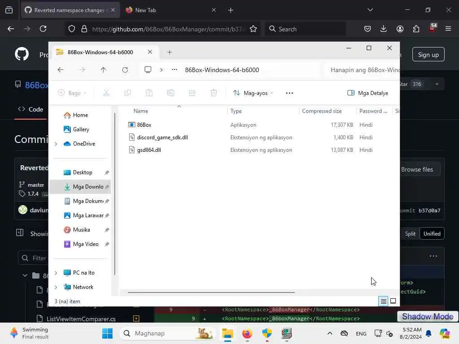Screen dimensions: 459x344
Task: Toggle the Mga Detalye details pane
Action: click(x=368, y=93)
